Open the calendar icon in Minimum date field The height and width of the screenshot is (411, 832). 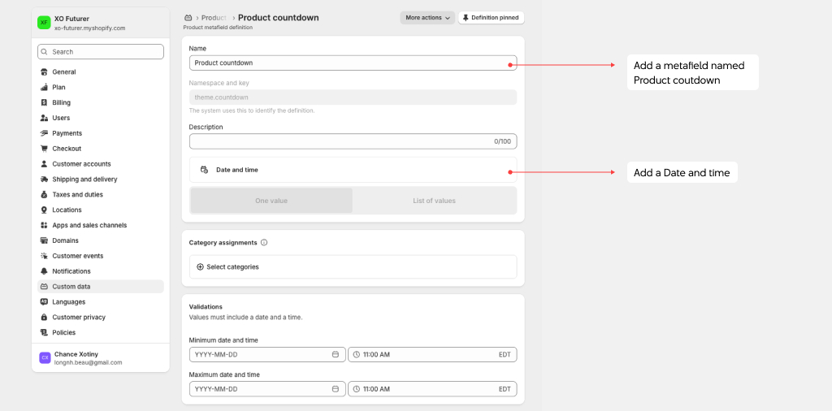point(336,354)
